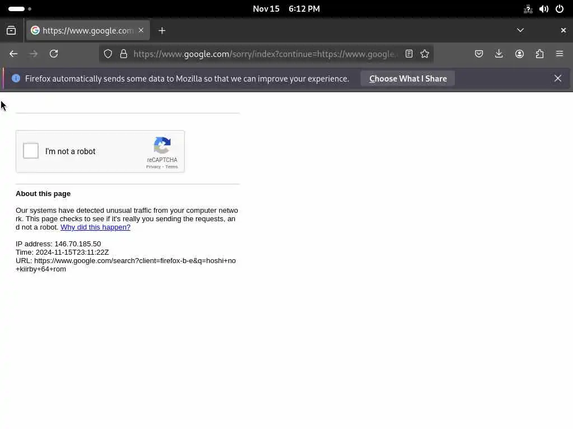The image size is (573, 429).
Task: Click the Activities workspace indicator
Action: pos(20,9)
